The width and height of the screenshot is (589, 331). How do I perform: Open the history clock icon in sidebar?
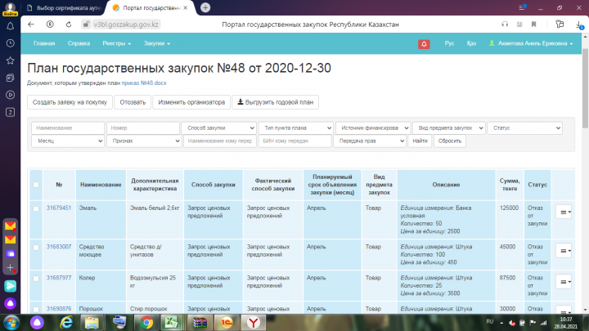pyautogui.click(x=10, y=43)
